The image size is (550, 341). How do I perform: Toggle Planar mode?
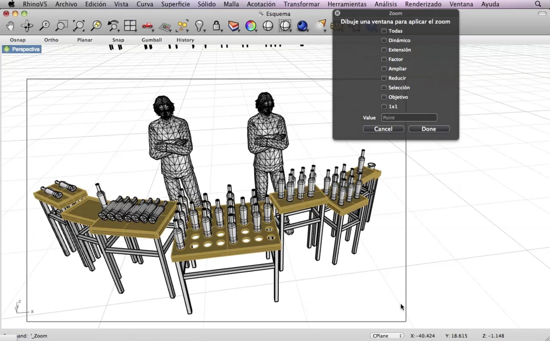[x=85, y=40]
